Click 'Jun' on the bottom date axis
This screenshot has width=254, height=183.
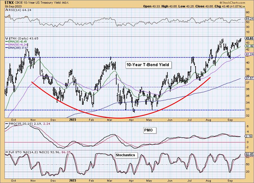pos(170,180)
